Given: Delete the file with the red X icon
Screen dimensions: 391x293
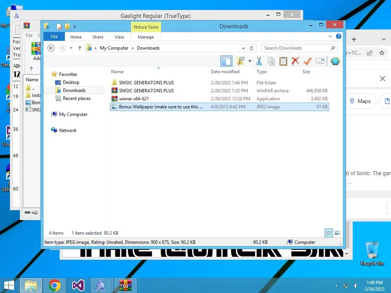Looking at the screenshot, I should coord(295,61).
